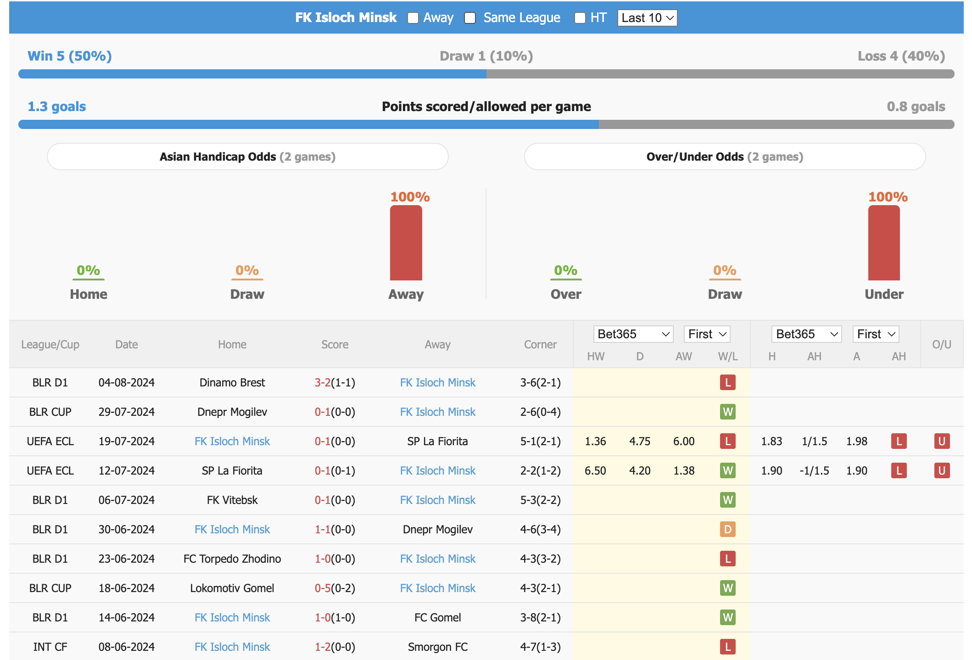
Task: Click AH L badge for 19-07-2024 match
Action: [x=899, y=441]
